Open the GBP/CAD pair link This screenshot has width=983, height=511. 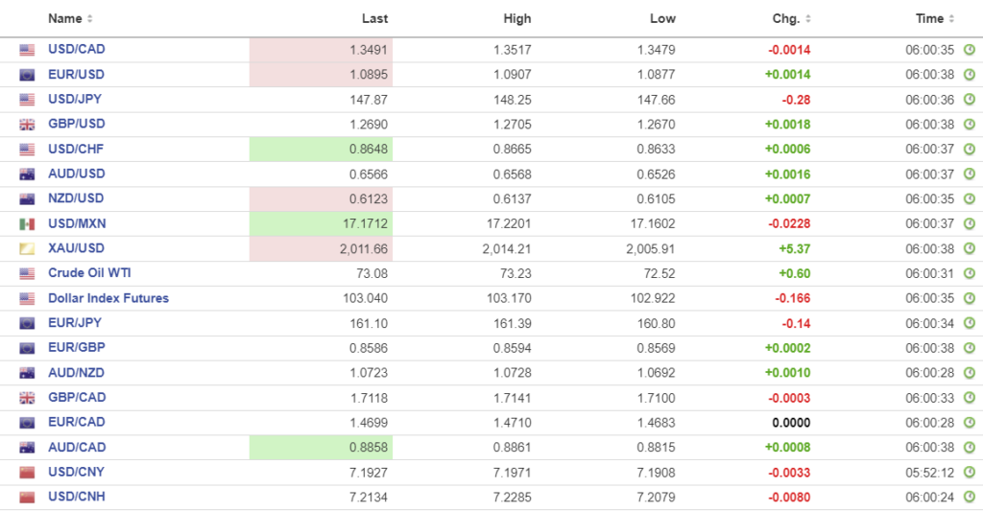click(77, 398)
